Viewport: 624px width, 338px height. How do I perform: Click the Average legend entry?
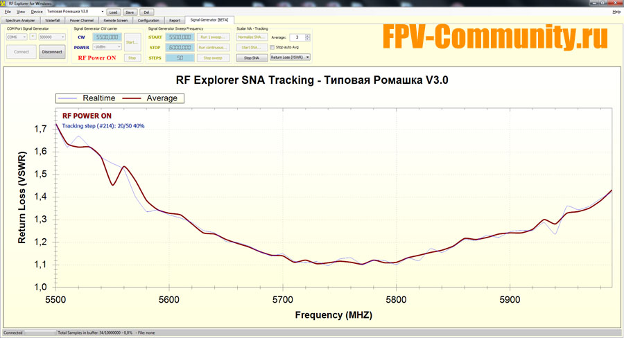(x=150, y=98)
